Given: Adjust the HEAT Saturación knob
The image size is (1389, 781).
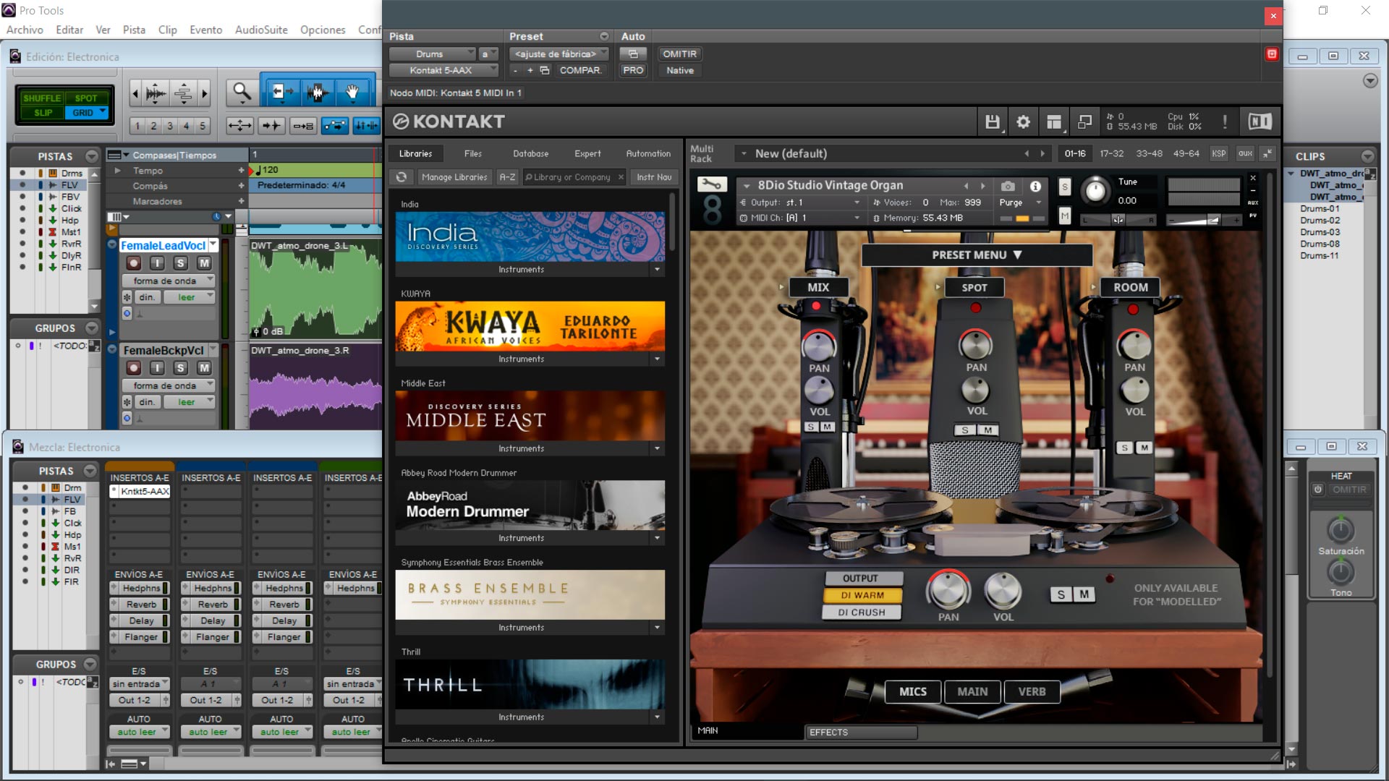Looking at the screenshot, I should pos(1341,530).
